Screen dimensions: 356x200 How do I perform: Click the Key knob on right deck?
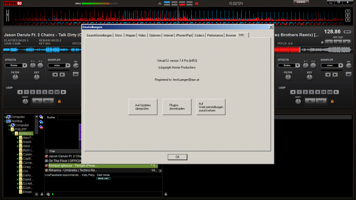click(x=309, y=77)
